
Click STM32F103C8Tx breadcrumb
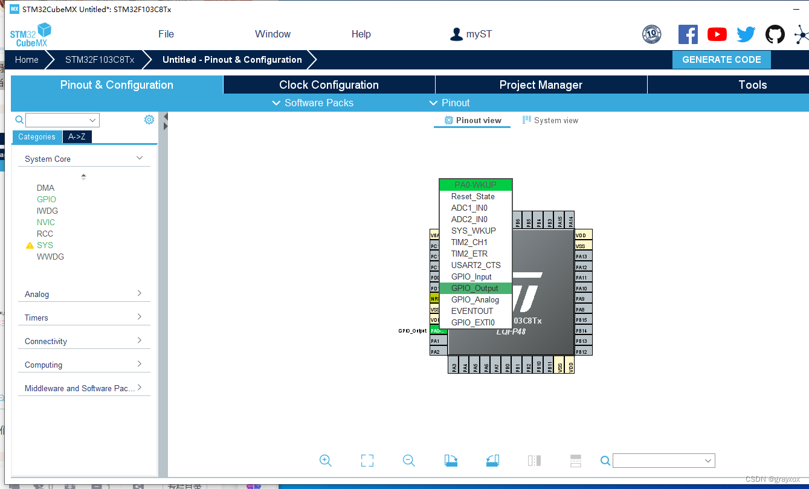pos(100,60)
